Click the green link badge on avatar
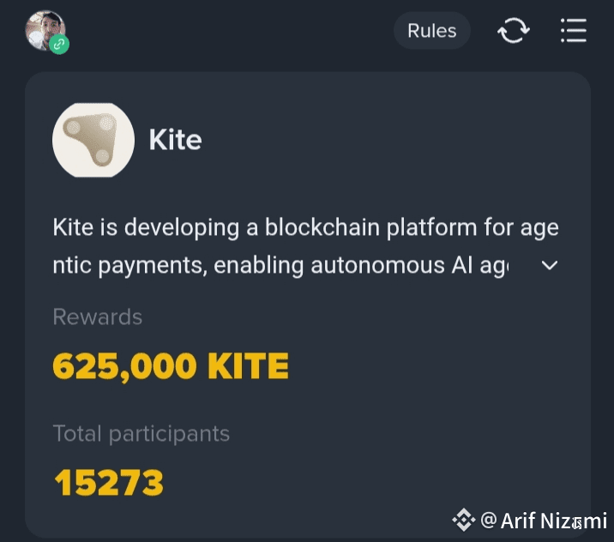The image size is (614, 542). coord(59,45)
